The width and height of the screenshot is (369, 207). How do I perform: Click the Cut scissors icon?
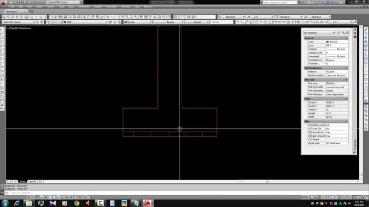click(x=84, y=17)
